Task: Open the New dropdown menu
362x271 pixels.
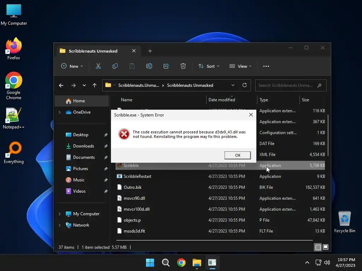Action: coord(72,66)
